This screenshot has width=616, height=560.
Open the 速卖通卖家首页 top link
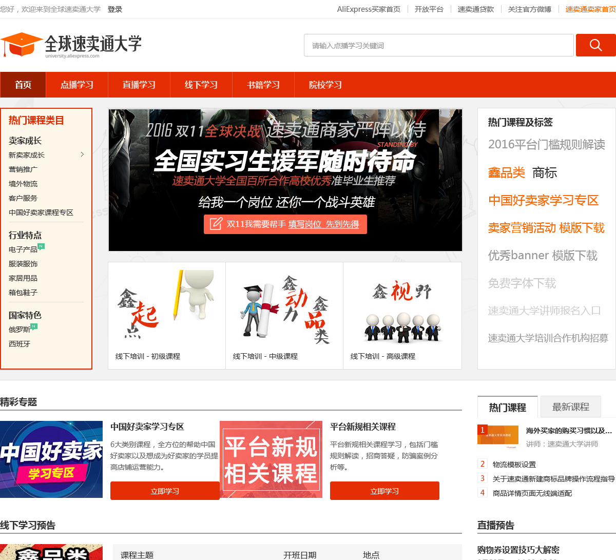[x=590, y=9]
